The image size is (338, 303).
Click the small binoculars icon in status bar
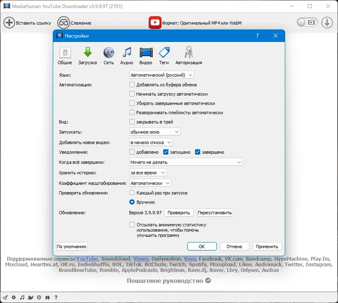(x=47, y=297)
